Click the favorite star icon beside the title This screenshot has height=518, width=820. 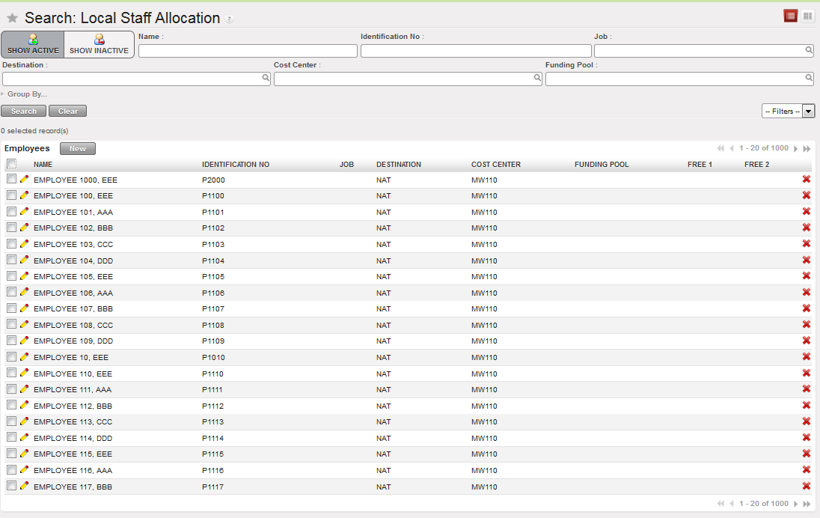12,18
